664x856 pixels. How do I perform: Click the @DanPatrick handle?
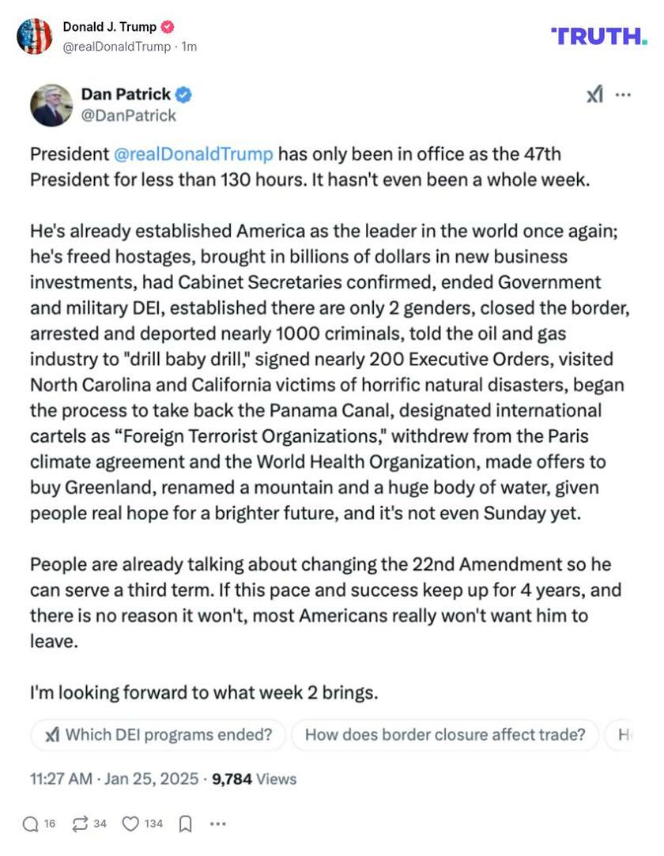128,115
